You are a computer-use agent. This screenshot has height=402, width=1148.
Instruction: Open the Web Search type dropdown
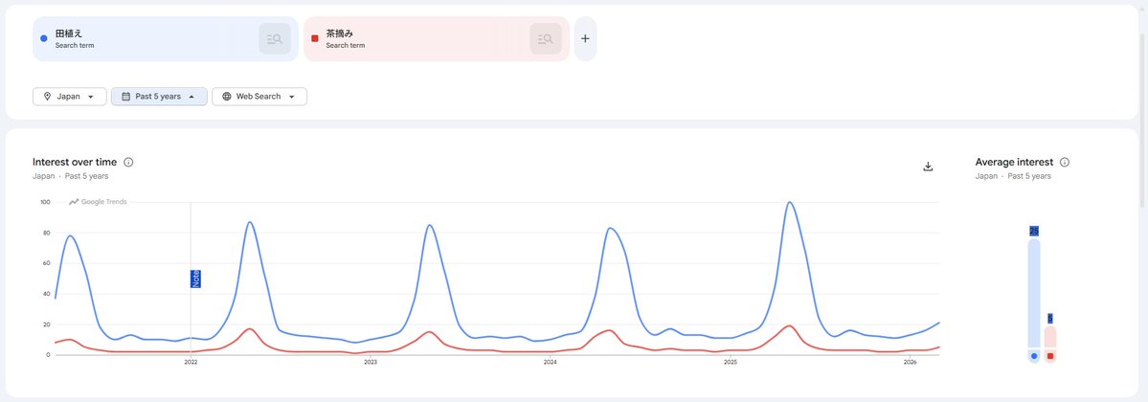coord(259,97)
